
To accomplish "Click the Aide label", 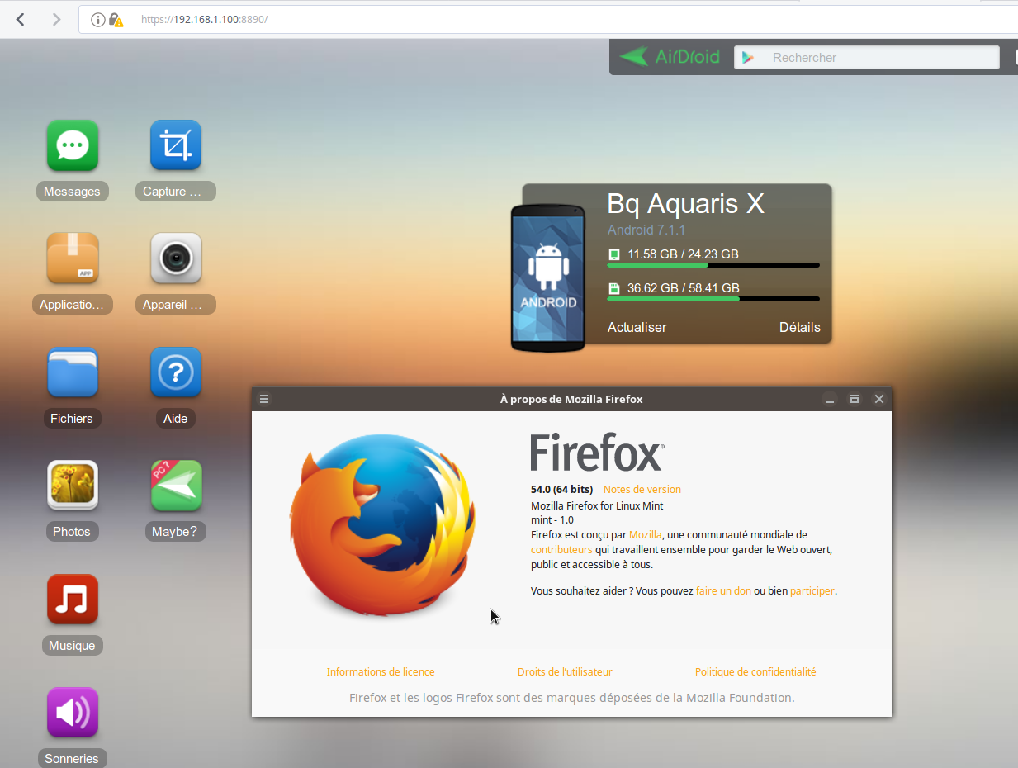I will [x=176, y=419].
